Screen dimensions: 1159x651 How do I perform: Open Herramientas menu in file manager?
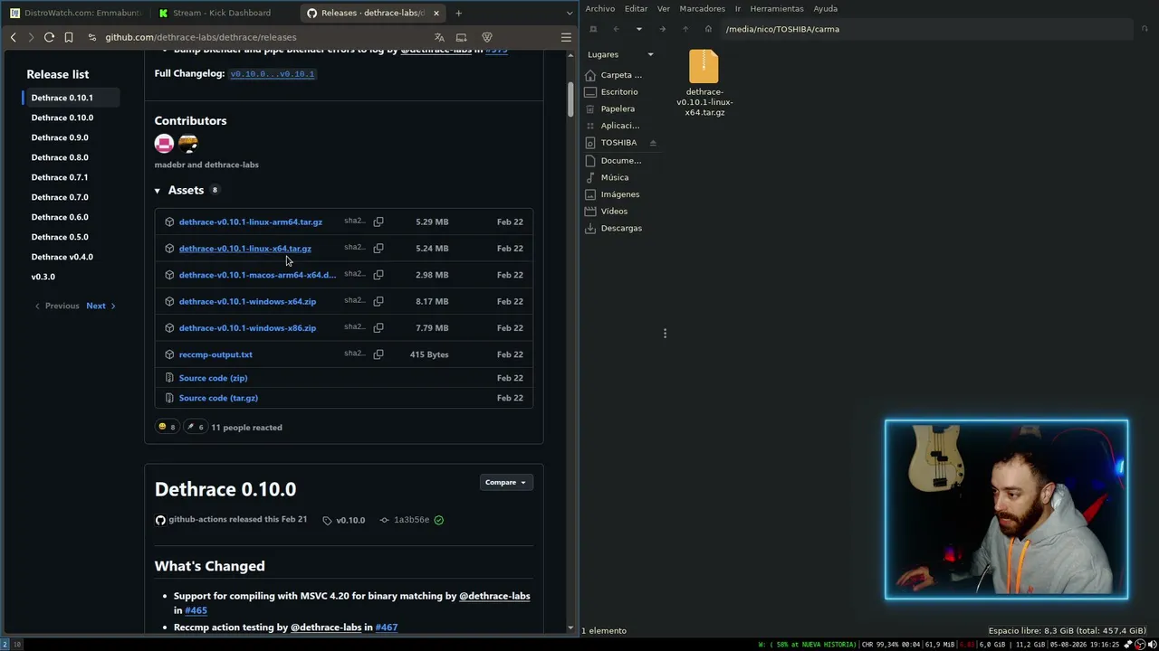[777, 8]
